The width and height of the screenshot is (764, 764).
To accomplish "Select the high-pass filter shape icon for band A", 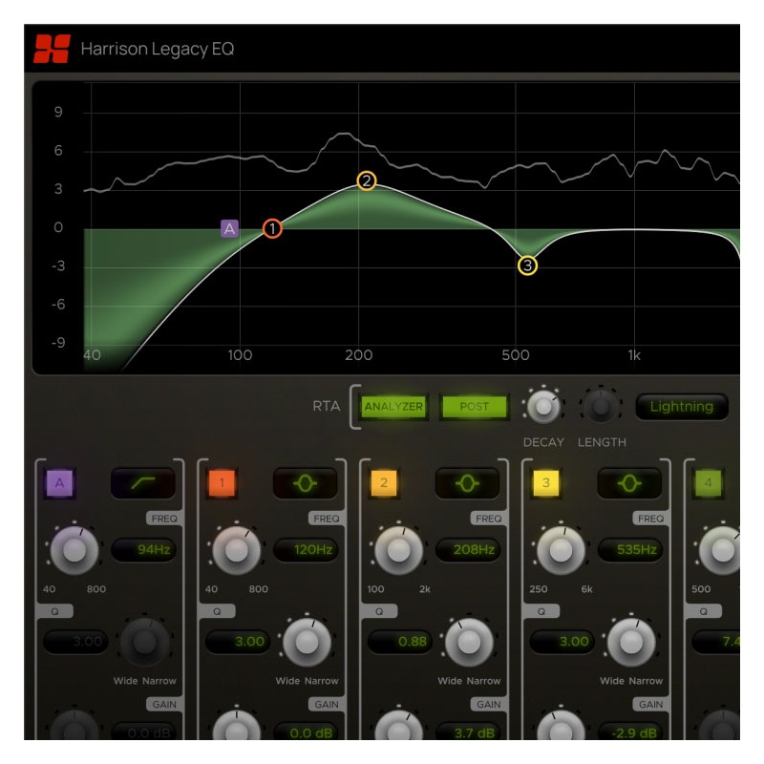I will [x=142, y=483].
